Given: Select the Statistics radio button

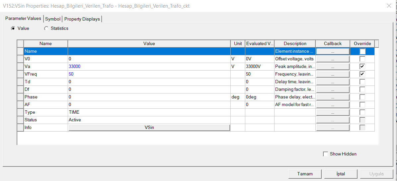Looking at the screenshot, I should coord(46,29).
